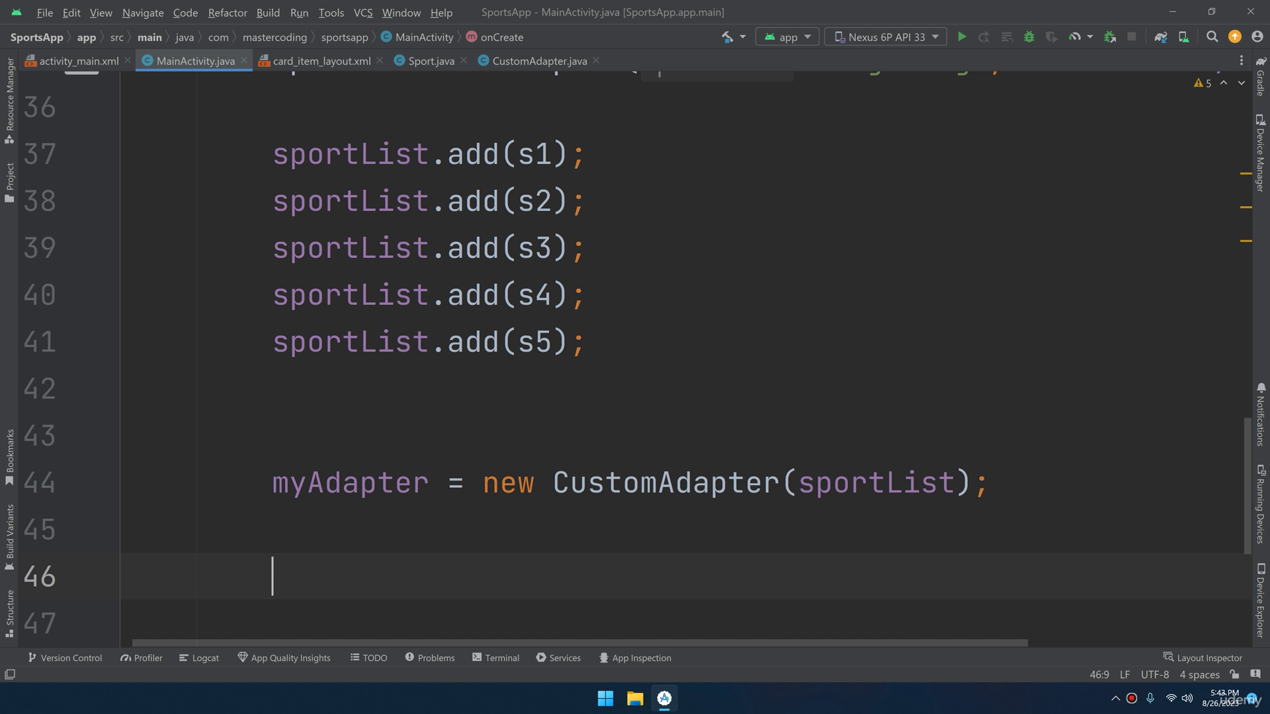This screenshot has width=1270, height=714.
Task: Jump to next highlighted warning arrow
Action: tap(1242, 83)
